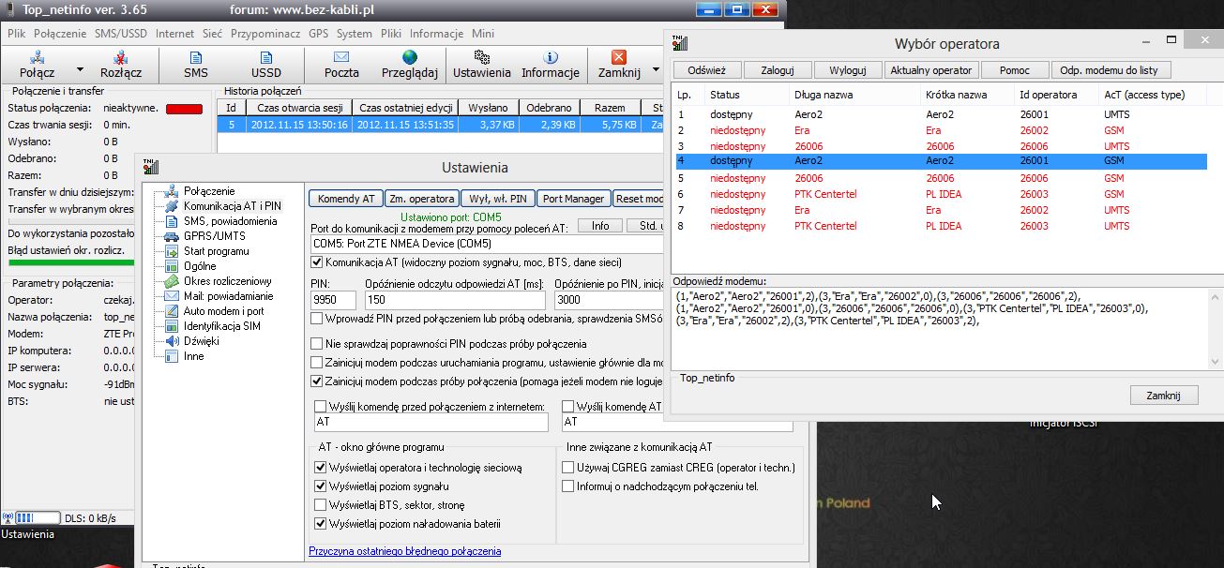Open the Ustawienia gears icon
1224x568 pixels.
pyautogui.click(x=481, y=59)
